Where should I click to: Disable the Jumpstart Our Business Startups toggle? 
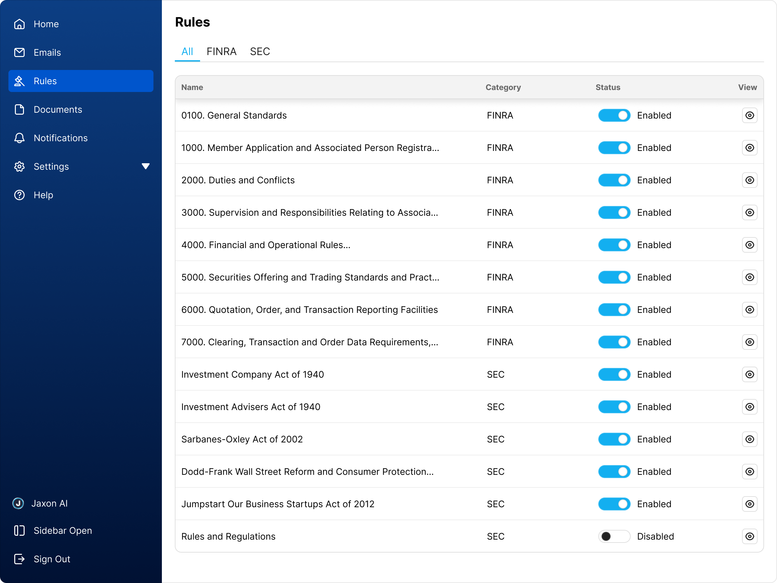(x=614, y=504)
